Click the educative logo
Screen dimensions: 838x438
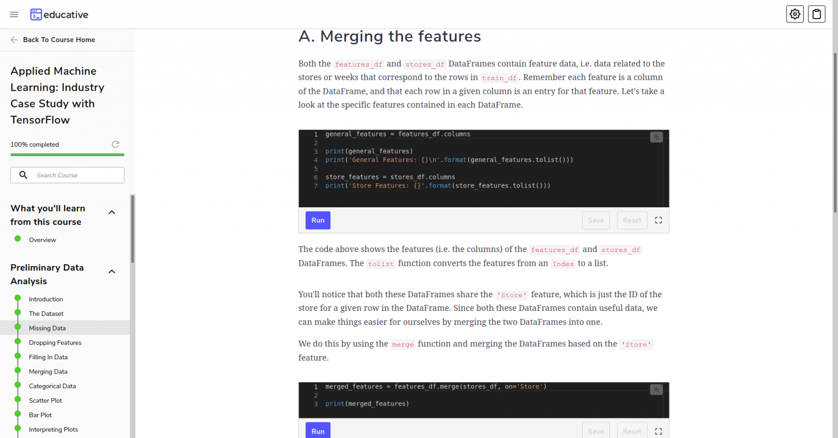tap(59, 15)
